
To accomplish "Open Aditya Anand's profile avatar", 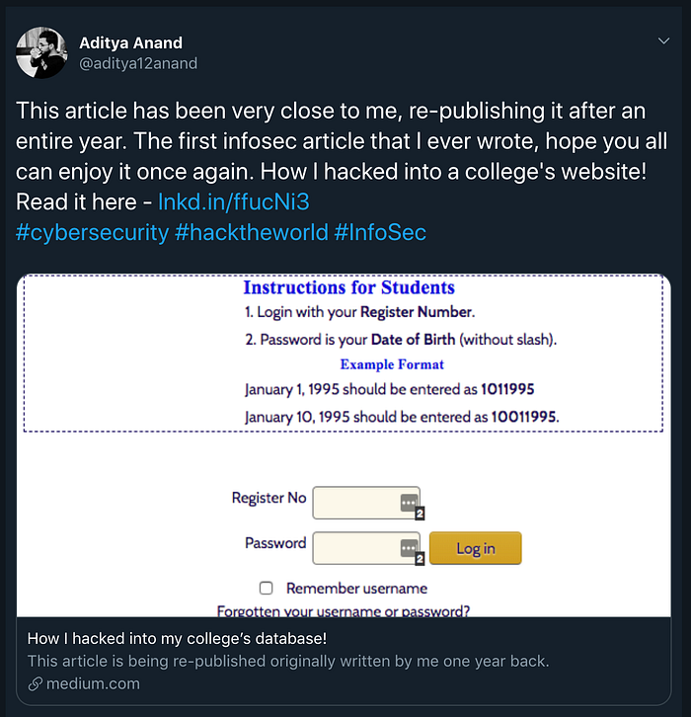I will [41, 52].
